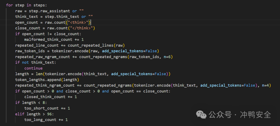This screenshot has width=280, height=126.
Task: Click the 'for step in steps:' line
Action: [x=27, y=5]
